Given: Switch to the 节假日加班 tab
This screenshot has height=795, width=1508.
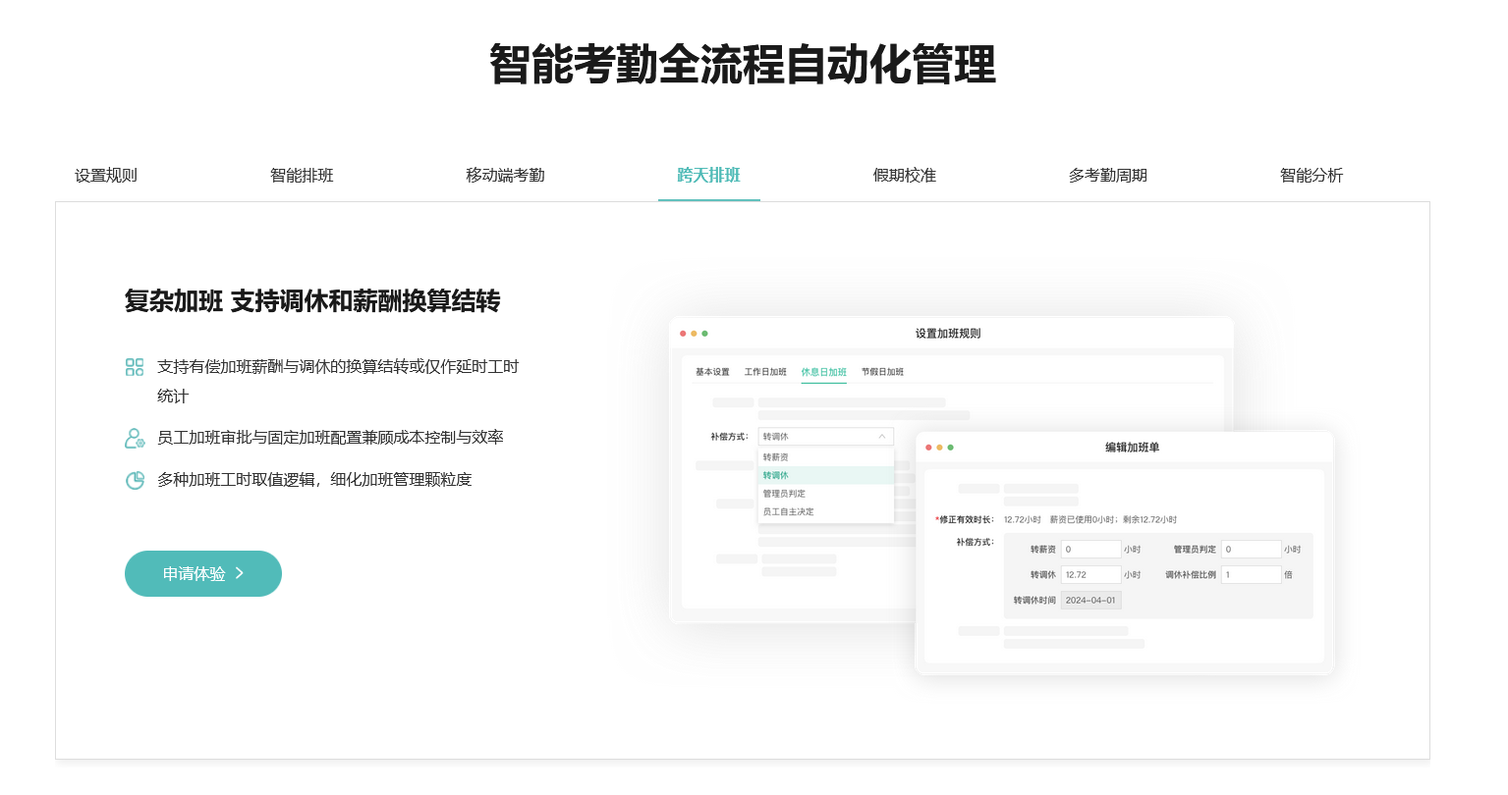Looking at the screenshot, I should tap(881, 372).
